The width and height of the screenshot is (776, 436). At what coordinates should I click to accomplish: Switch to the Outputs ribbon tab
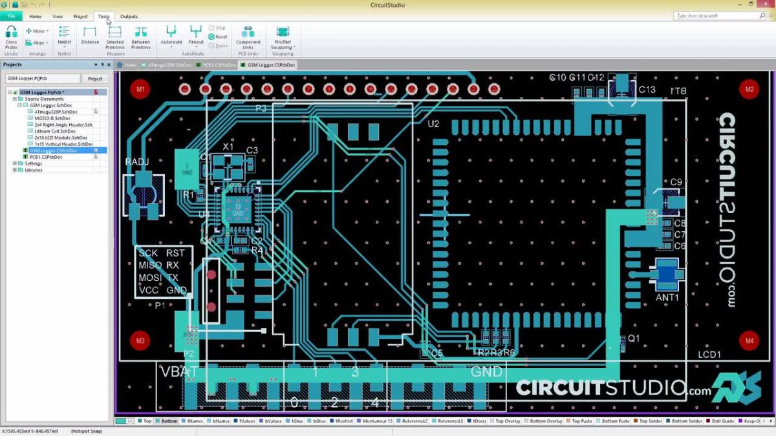128,16
